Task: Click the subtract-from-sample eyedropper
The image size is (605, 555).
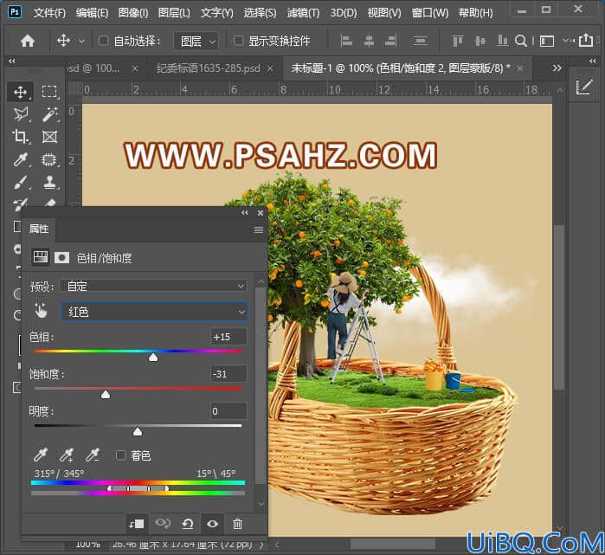Action: pos(93,455)
